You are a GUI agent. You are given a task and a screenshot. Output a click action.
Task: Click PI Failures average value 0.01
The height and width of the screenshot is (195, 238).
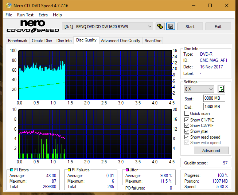110,176
